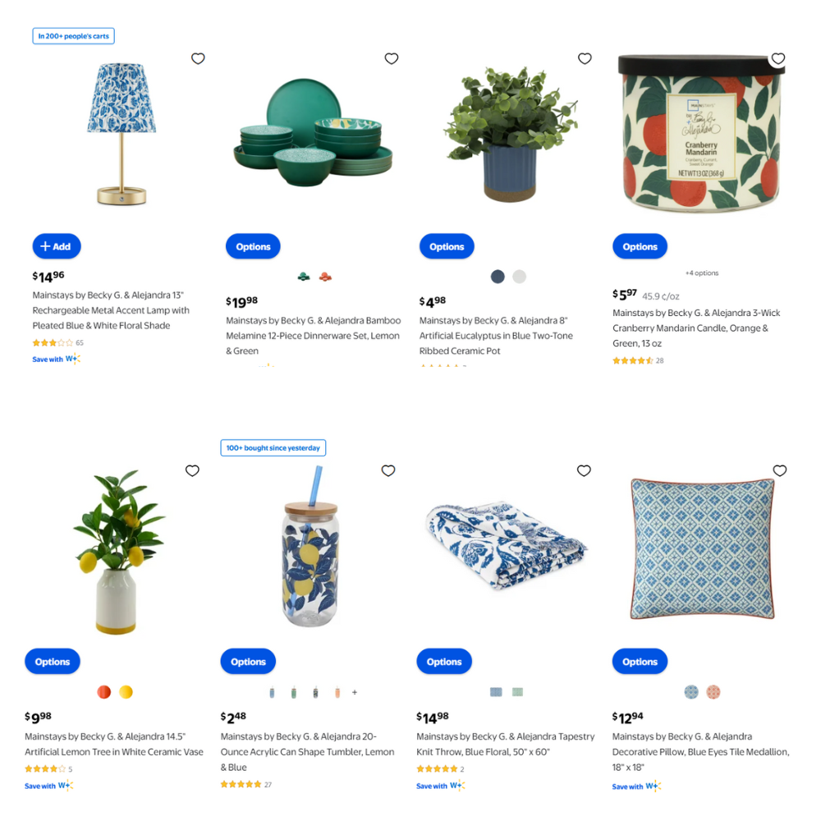Image resolution: width=821 pixels, height=821 pixels.
Task: Add Artificial Eucalyptus to favorites via heart
Action: 585,58
